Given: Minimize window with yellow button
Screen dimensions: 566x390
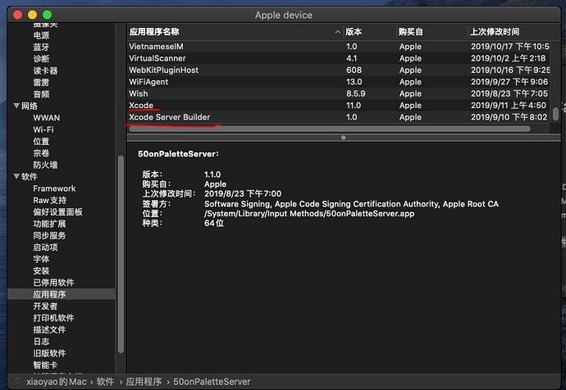Looking at the screenshot, I should (x=33, y=15).
